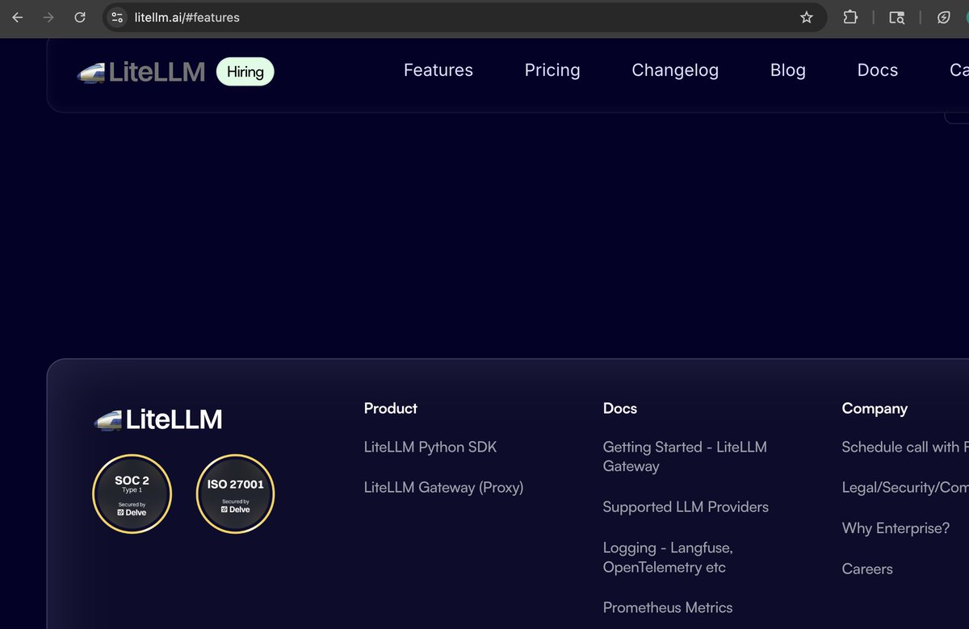Image resolution: width=969 pixels, height=629 pixels.
Task: Reload the page
Action: click(80, 17)
